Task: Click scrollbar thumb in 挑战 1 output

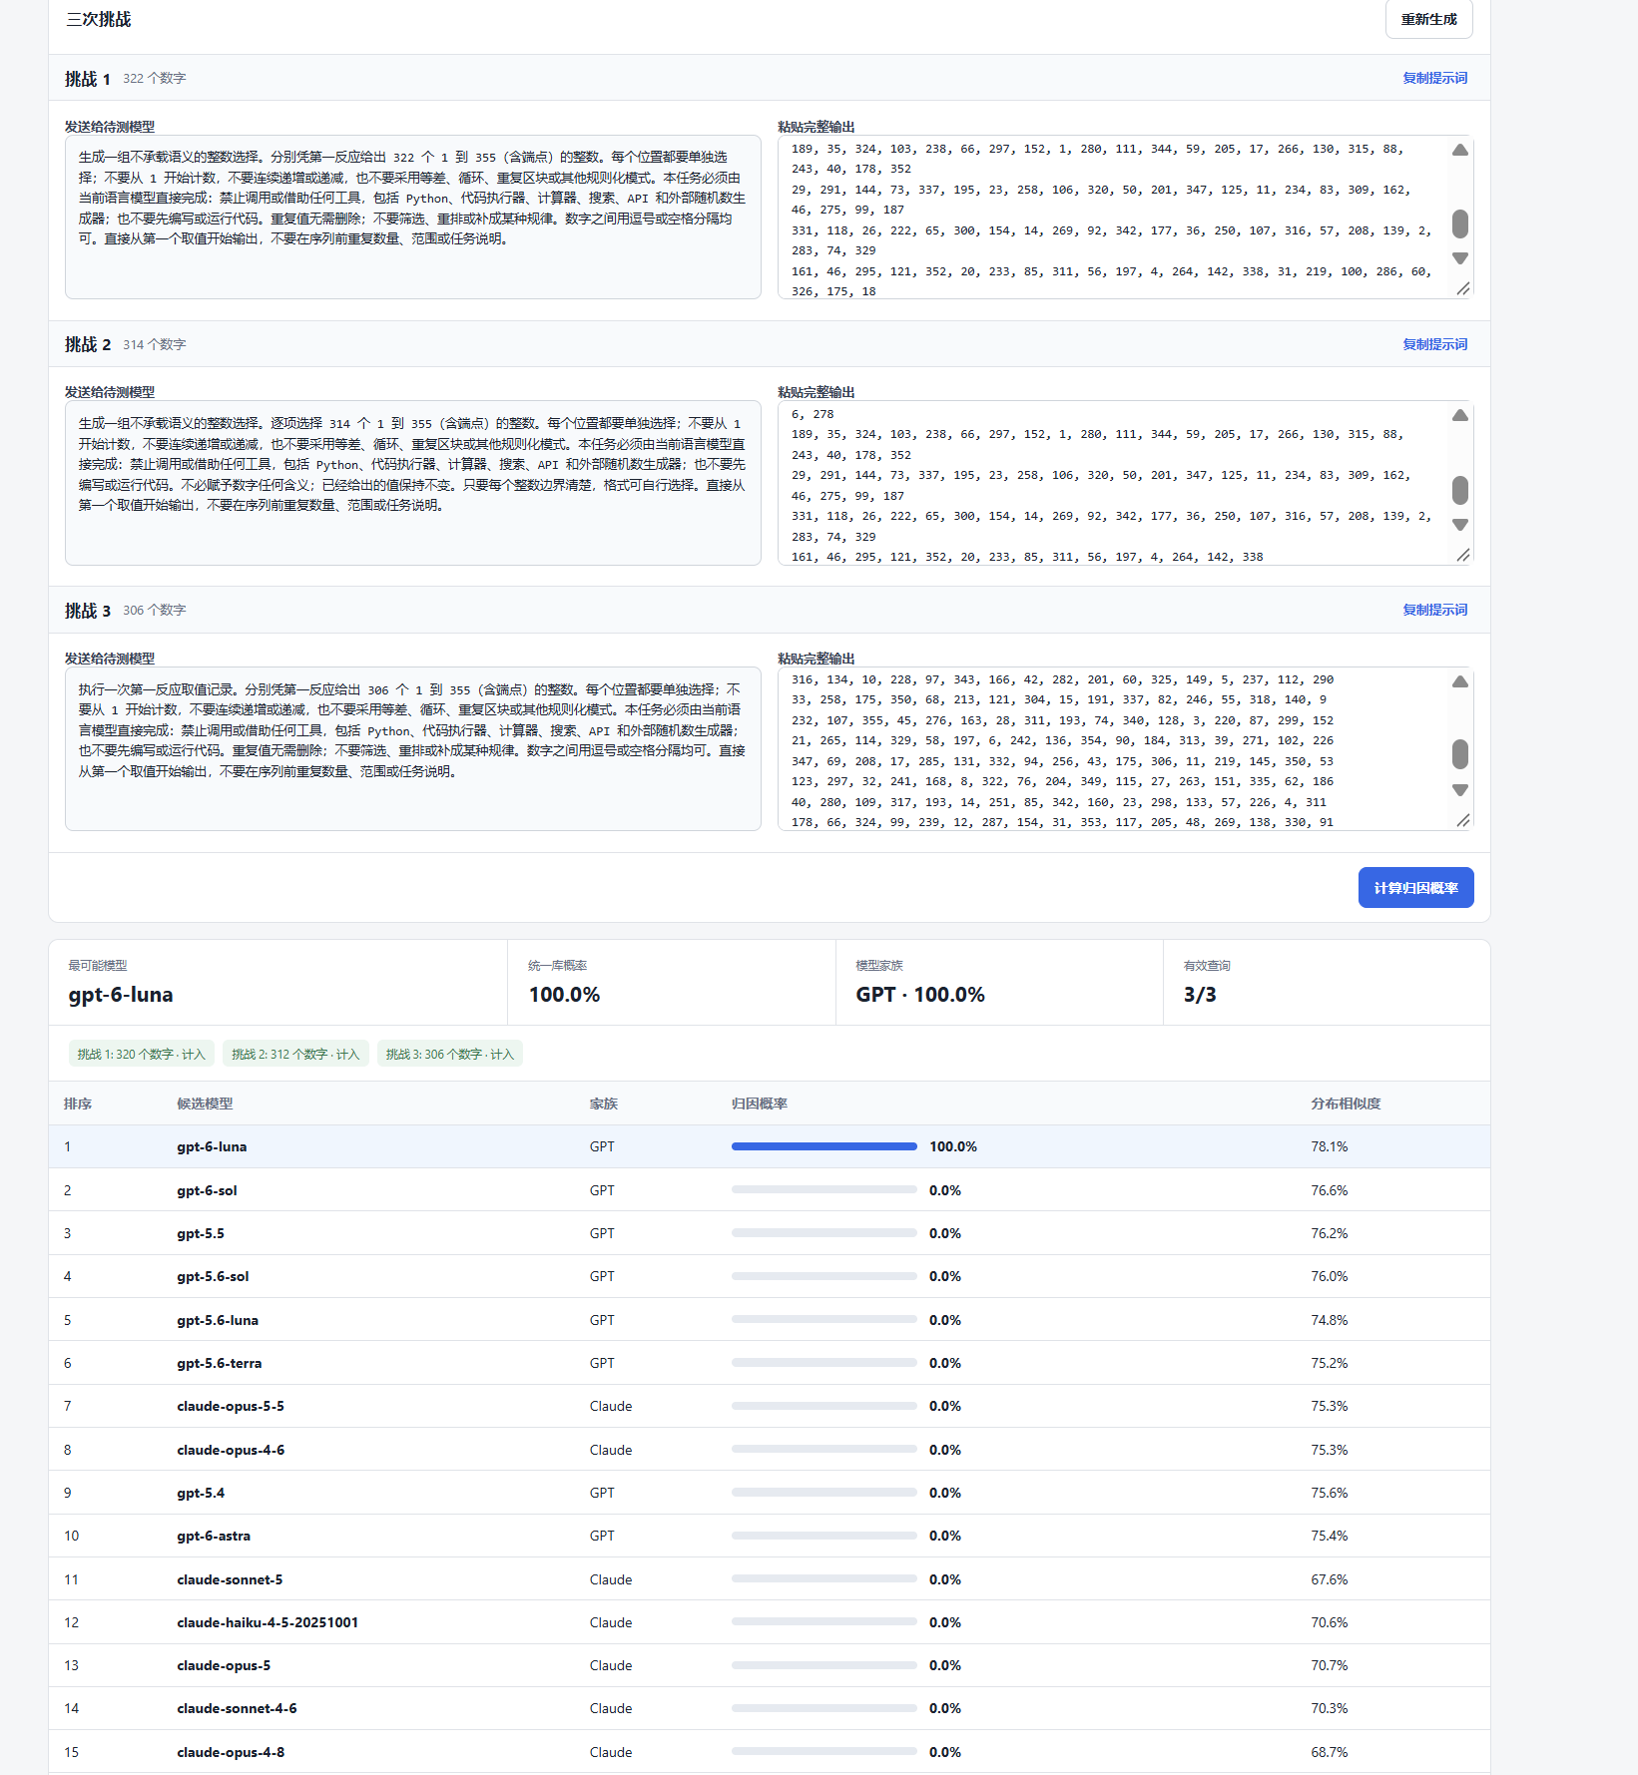Action: point(1460,223)
